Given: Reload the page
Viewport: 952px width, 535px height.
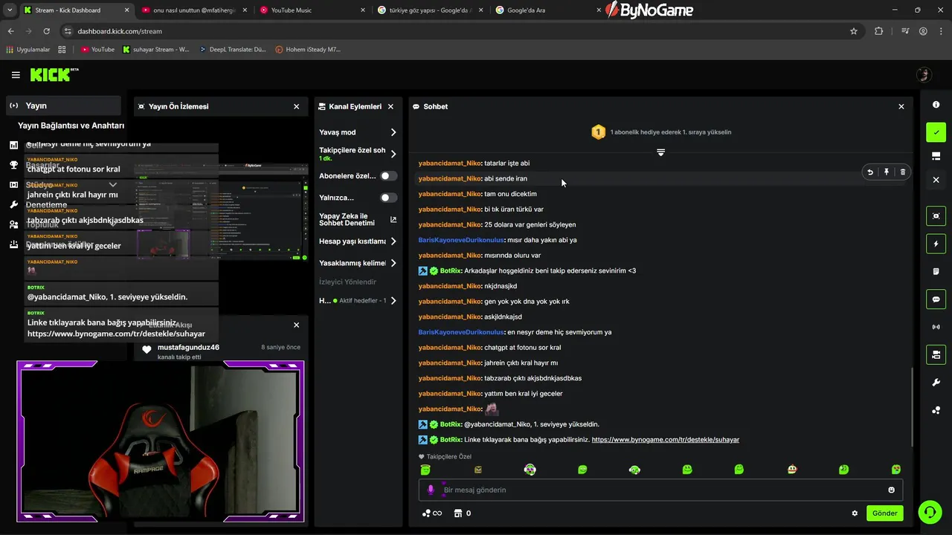Looking at the screenshot, I should click(46, 31).
